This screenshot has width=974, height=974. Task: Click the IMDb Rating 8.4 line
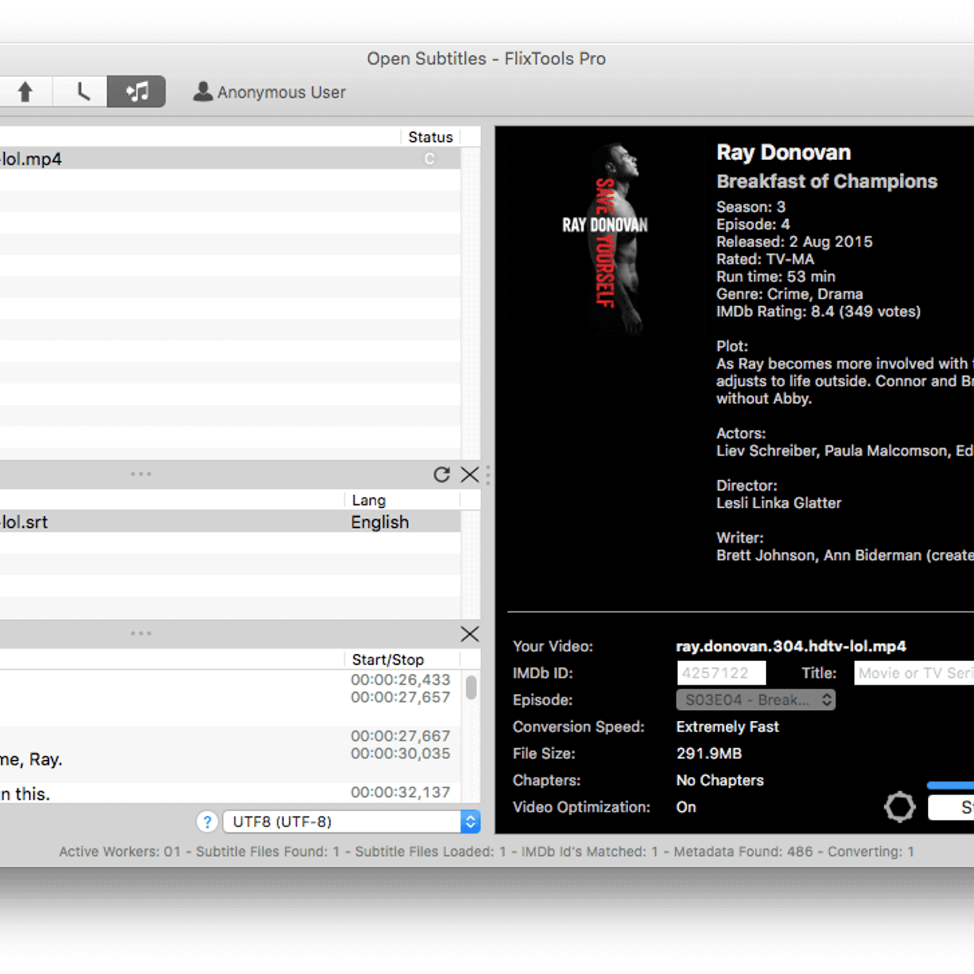pos(818,312)
